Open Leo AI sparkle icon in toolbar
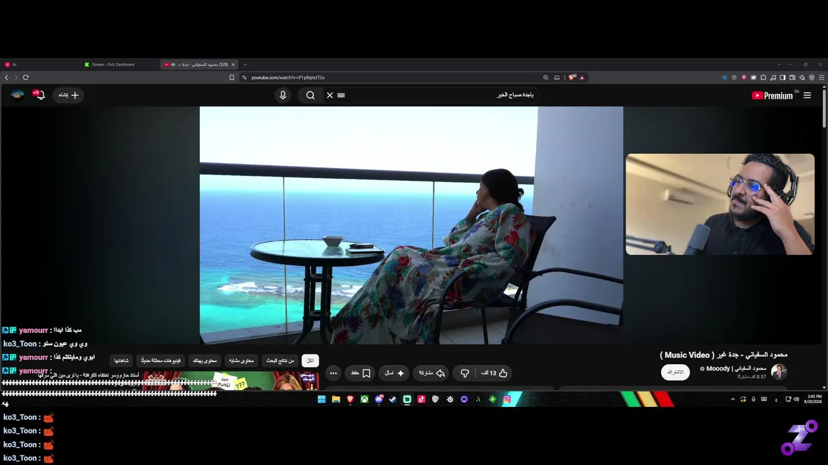This screenshot has height=465, width=828. coord(801,77)
